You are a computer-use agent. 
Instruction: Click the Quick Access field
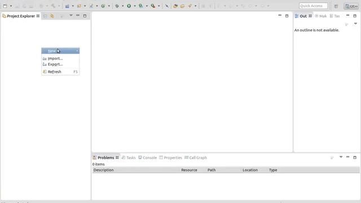(313, 6)
